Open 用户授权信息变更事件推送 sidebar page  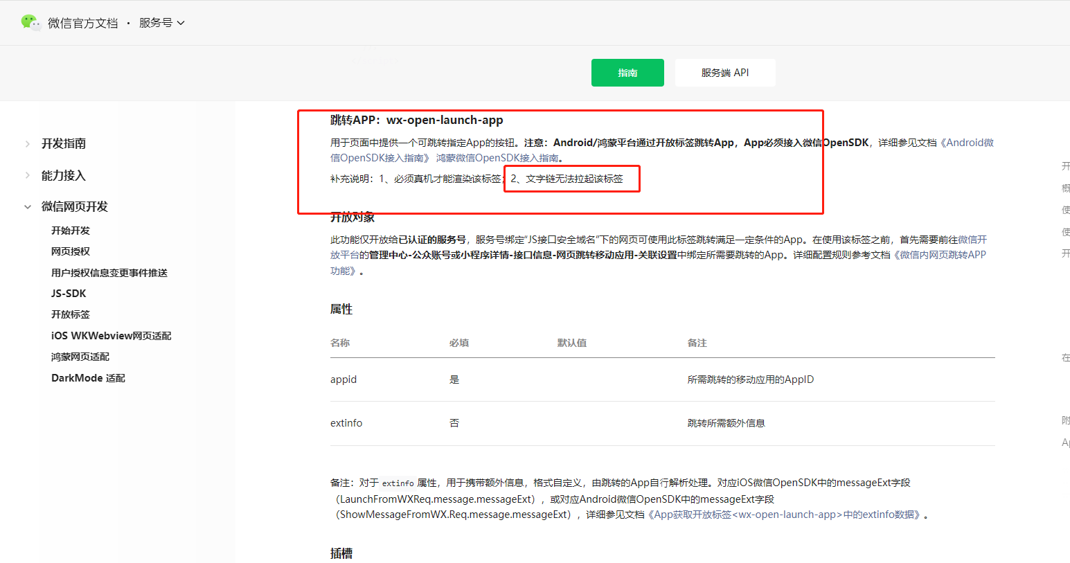pos(109,273)
